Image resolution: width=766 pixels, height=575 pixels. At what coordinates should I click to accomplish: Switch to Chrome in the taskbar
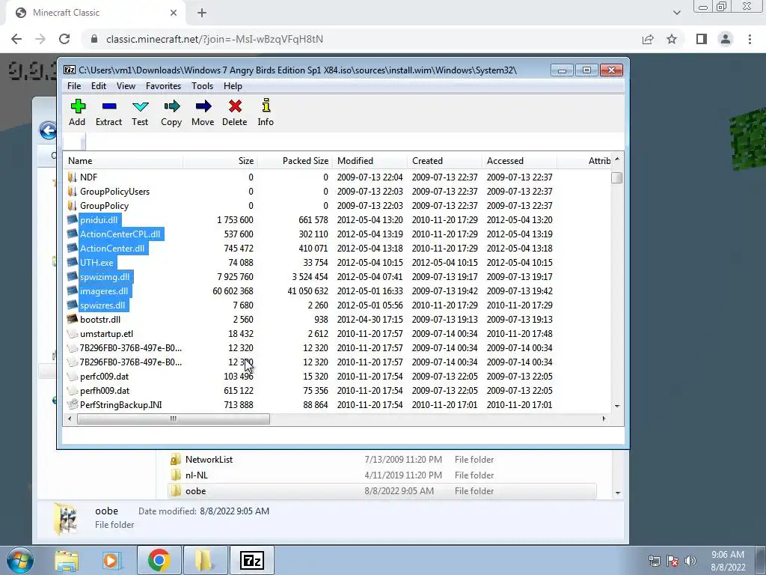(159, 560)
